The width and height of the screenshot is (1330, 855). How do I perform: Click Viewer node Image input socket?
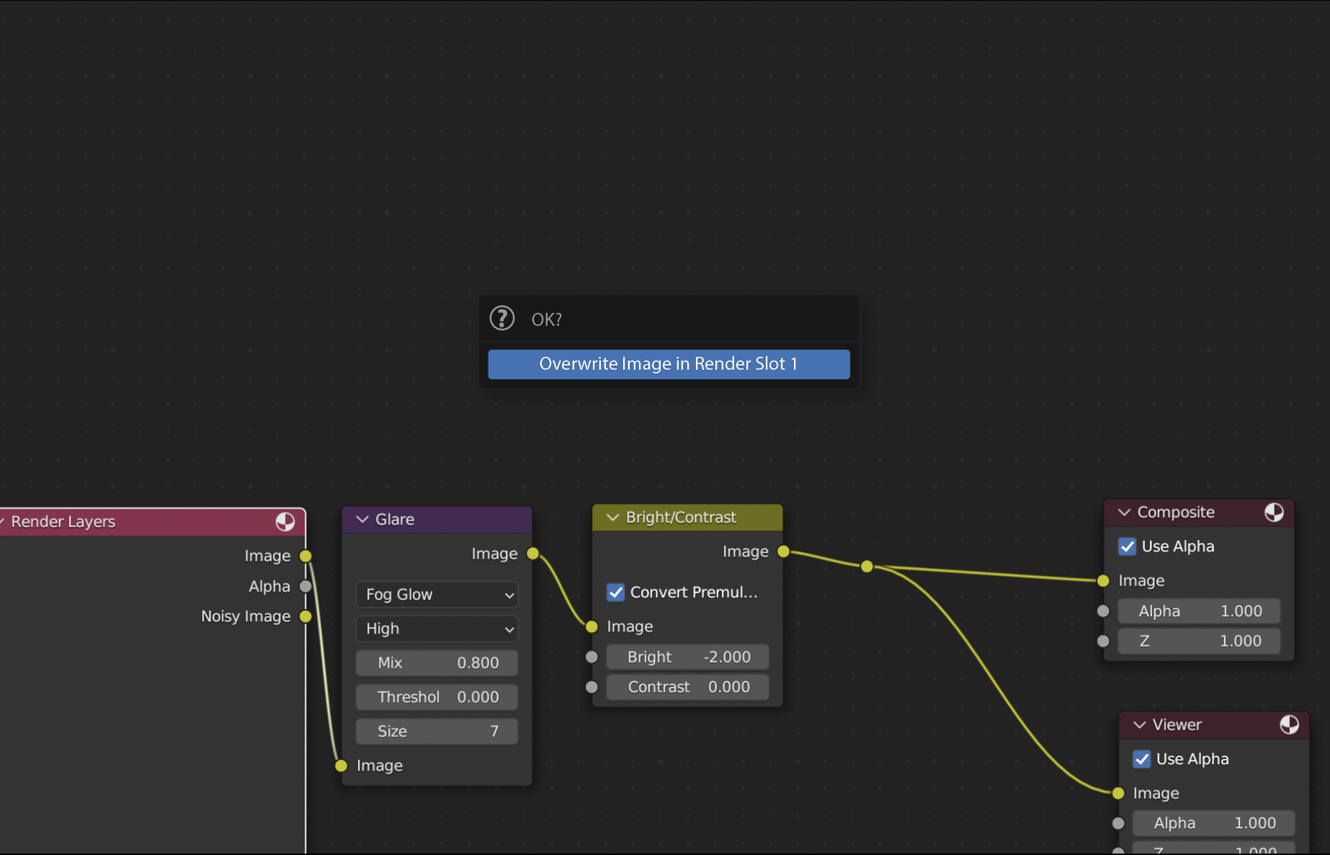[x=1118, y=793]
